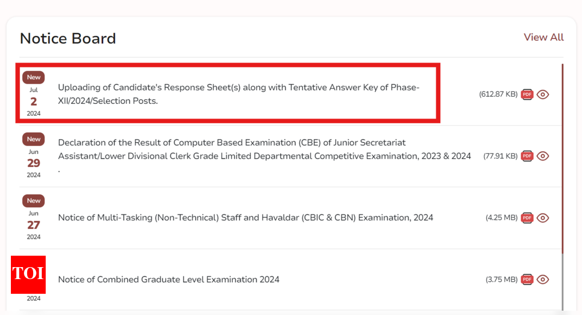Open Declaration of Result of CBE notice

[x=264, y=149]
